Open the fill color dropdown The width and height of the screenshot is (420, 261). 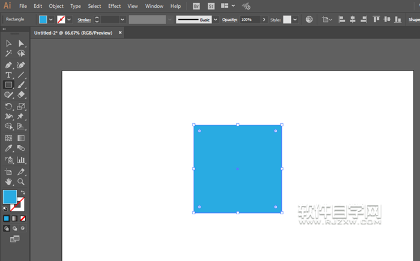coord(50,19)
